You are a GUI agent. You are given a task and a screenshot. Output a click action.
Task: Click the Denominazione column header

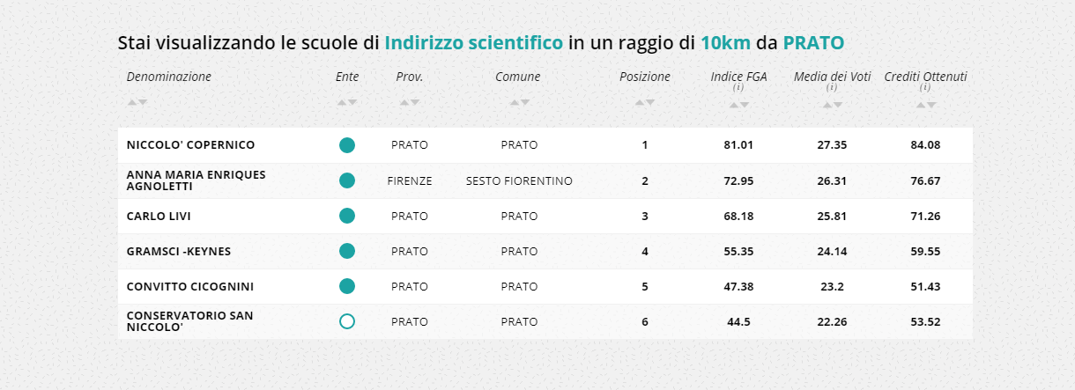tap(169, 77)
